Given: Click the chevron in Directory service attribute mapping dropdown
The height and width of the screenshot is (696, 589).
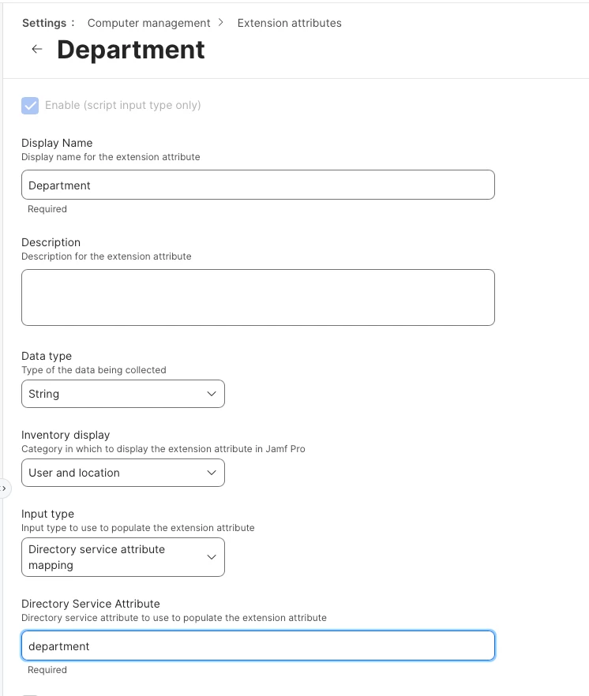Looking at the screenshot, I should coord(212,557).
